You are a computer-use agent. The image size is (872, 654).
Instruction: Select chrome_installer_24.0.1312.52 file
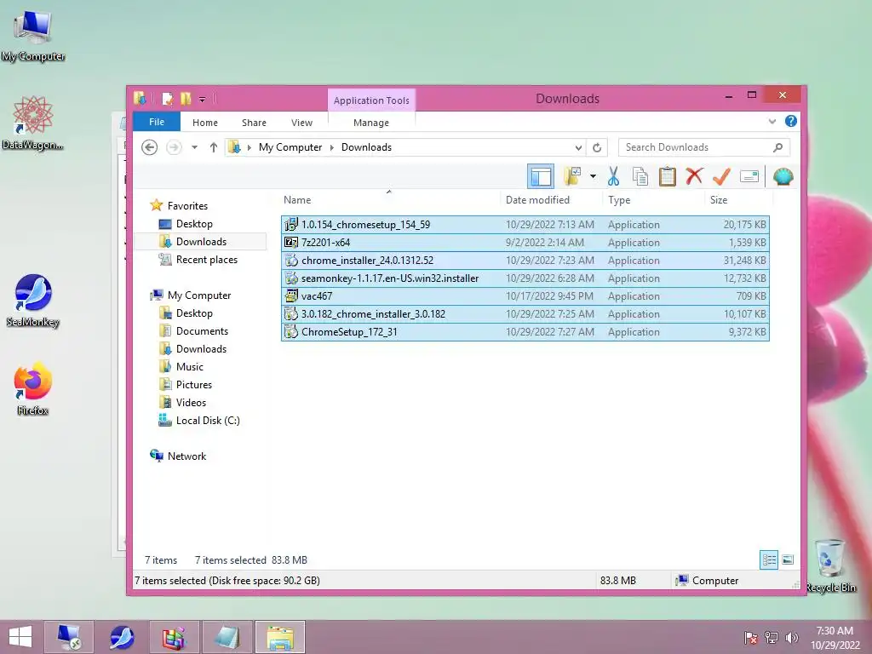(x=525, y=261)
